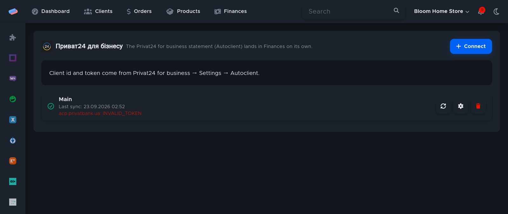Click the Приват24 для бізнесу heading
508x214 pixels.
click(x=89, y=46)
